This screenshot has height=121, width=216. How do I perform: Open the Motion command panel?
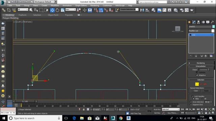[x=203, y=22]
